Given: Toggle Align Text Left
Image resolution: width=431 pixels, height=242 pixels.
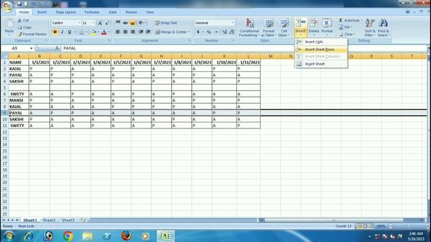Looking at the screenshot, I should tap(118, 32).
